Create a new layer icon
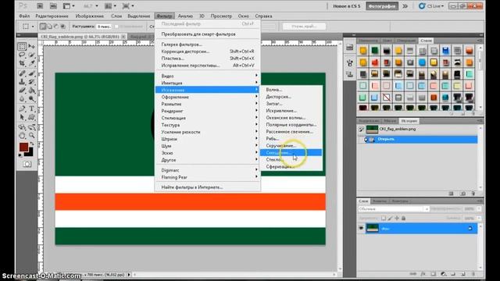500x281 pixels. (x=463, y=274)
